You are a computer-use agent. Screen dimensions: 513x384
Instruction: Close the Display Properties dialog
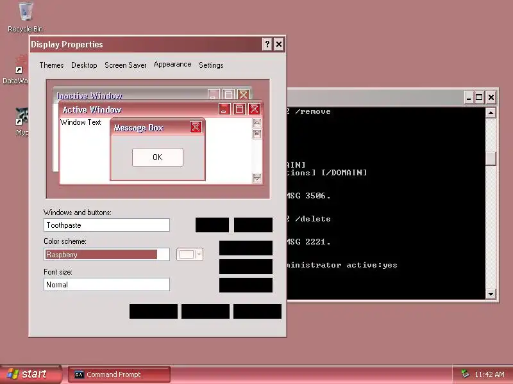click(x=279, y=44)
